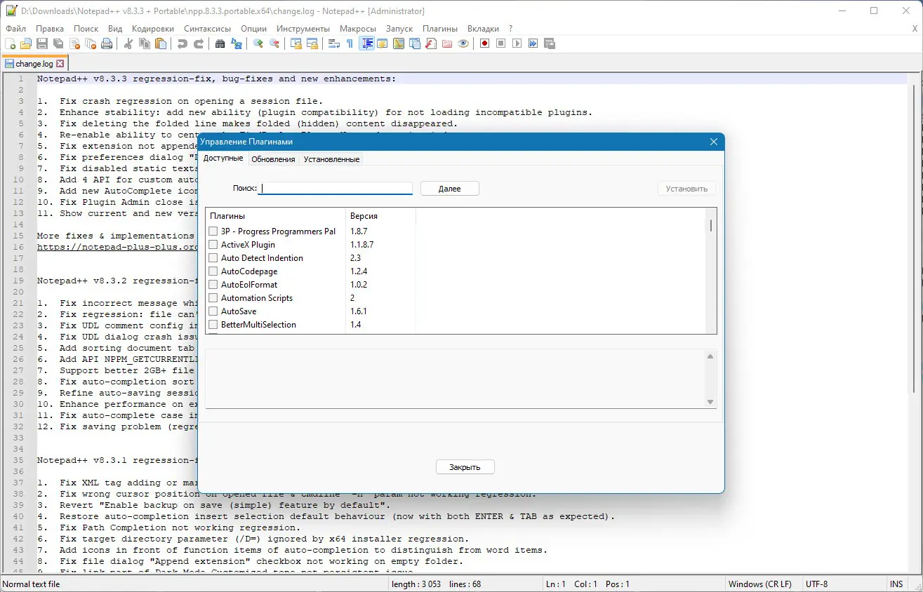Create a new document with the toolbar icon

[11, 43]
